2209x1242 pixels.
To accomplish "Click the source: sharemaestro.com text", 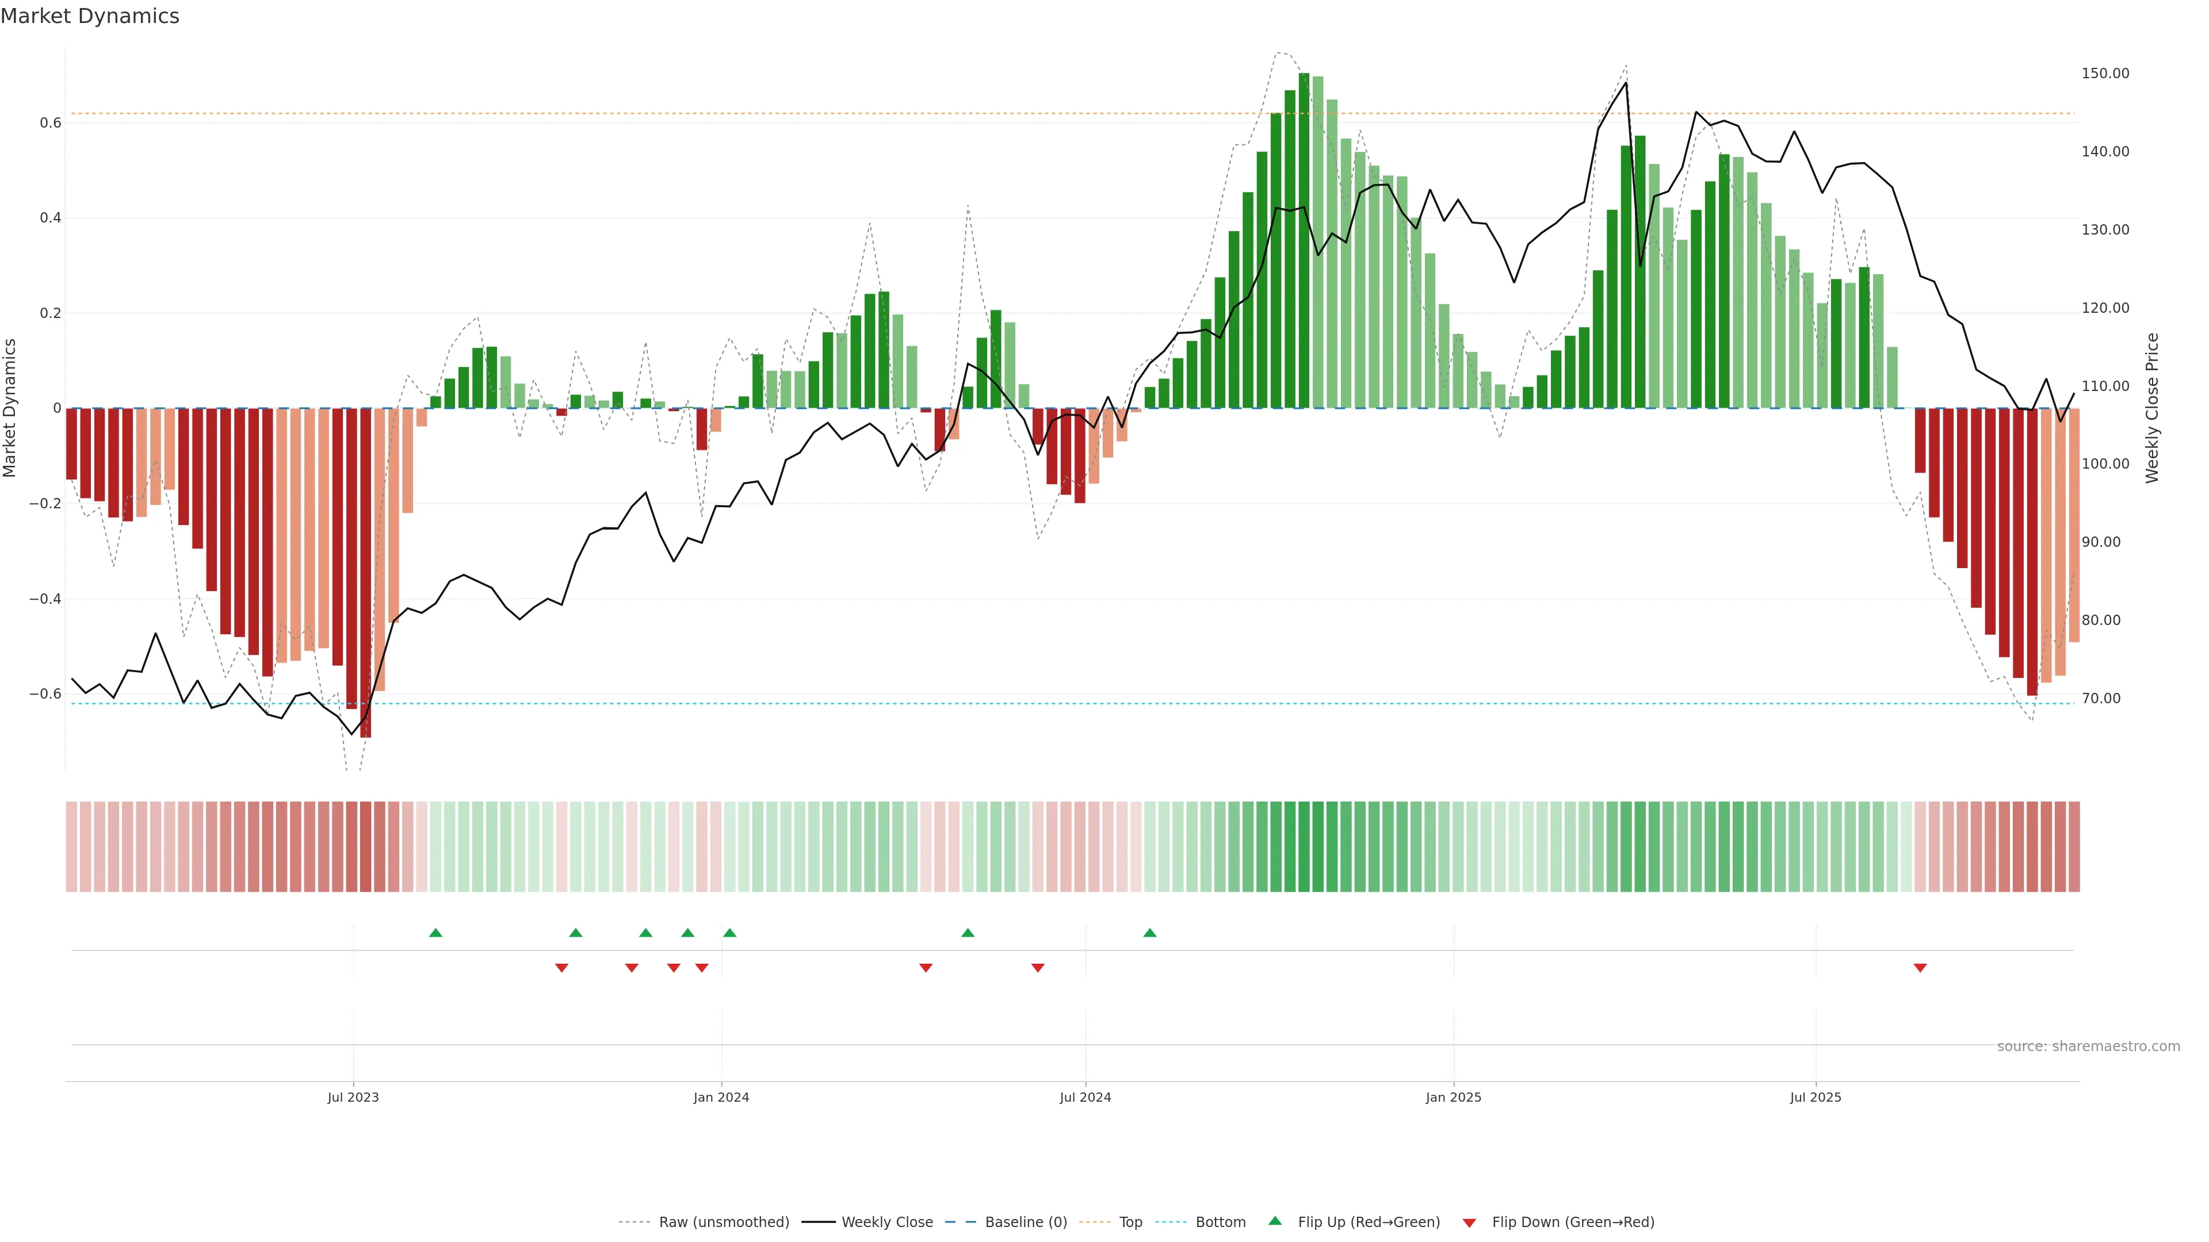I will pos(2088,1046).
